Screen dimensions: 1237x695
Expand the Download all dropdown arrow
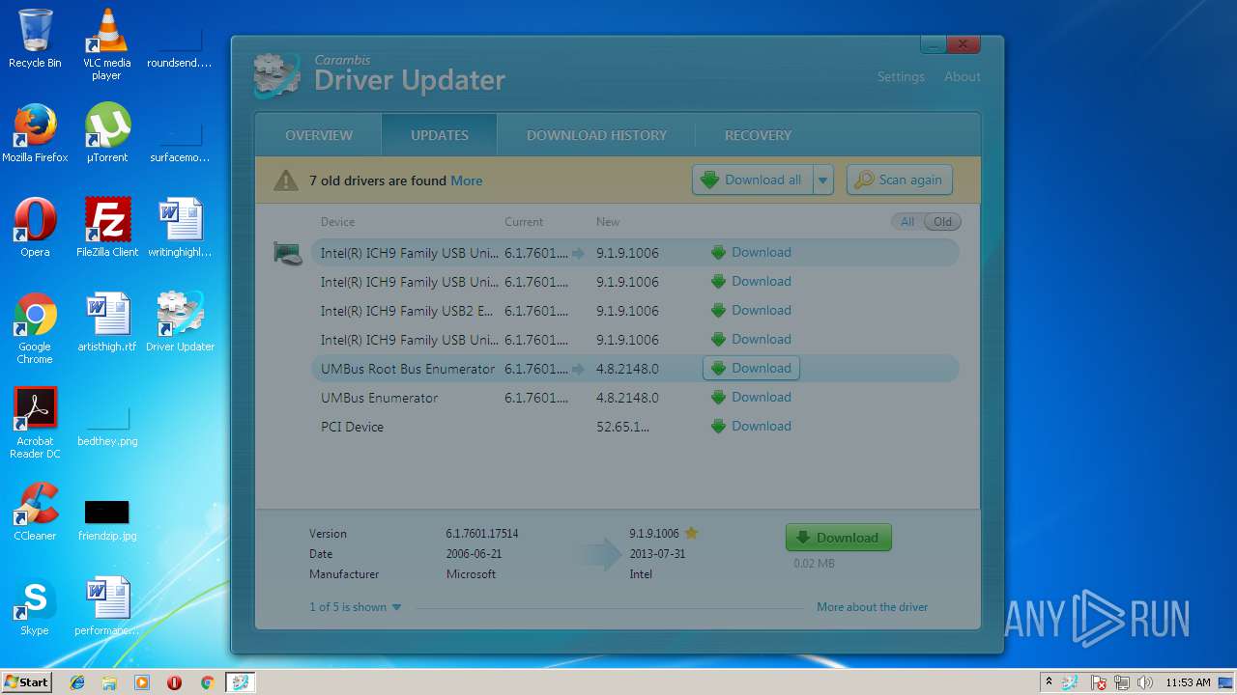(x=823, y=181)
